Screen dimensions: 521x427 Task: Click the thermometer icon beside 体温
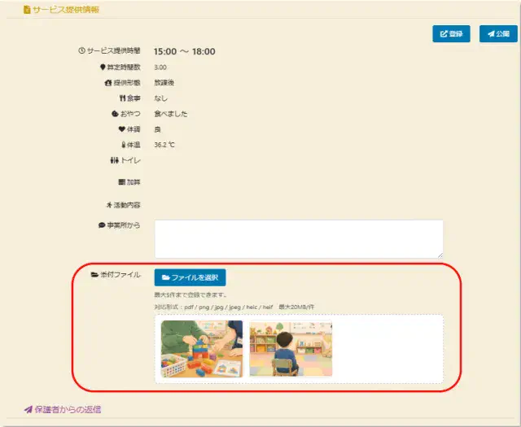[124, 145]
